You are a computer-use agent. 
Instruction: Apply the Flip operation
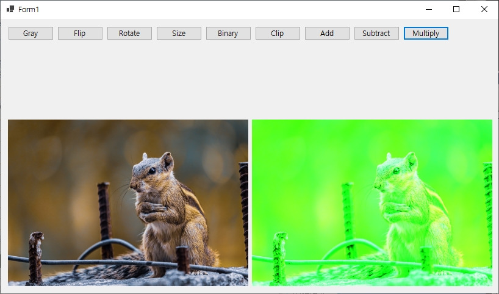pos(80,34)
